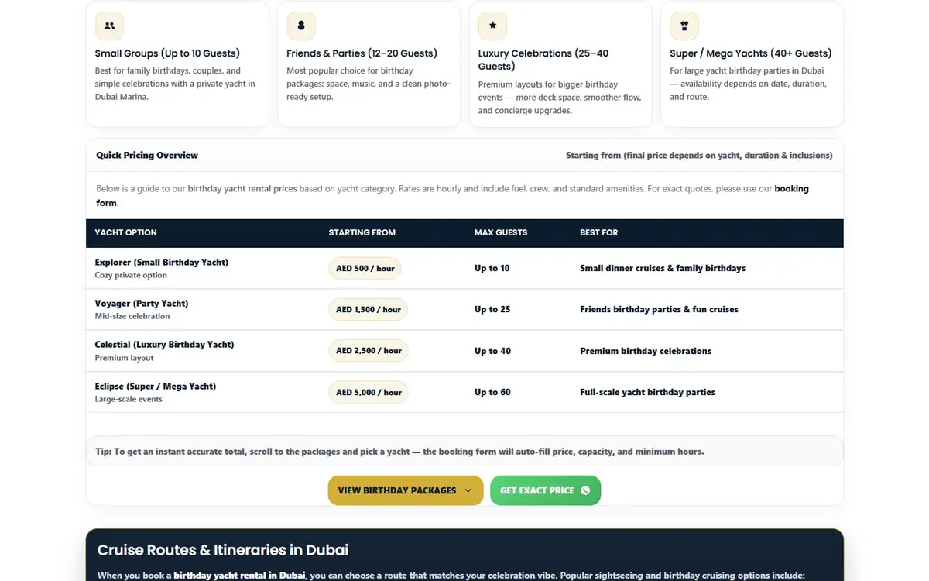Click Small dinner cruises & family birthdays cell

663,268
